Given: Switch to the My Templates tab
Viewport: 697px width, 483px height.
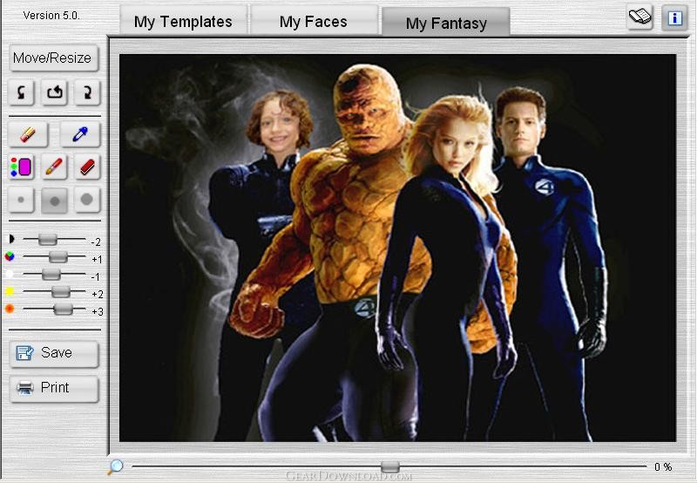Looking at the screenshot, I should (x=183, y=21).
